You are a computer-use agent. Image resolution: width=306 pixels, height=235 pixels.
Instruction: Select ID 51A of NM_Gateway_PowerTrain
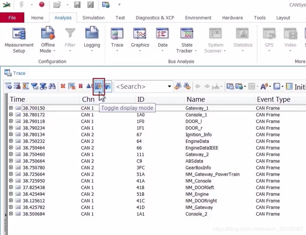(x=141, y=174)
